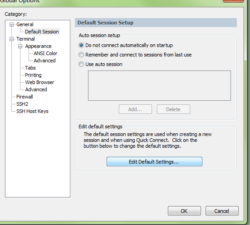
Task: Select Web Browser category
Action: 39,82
